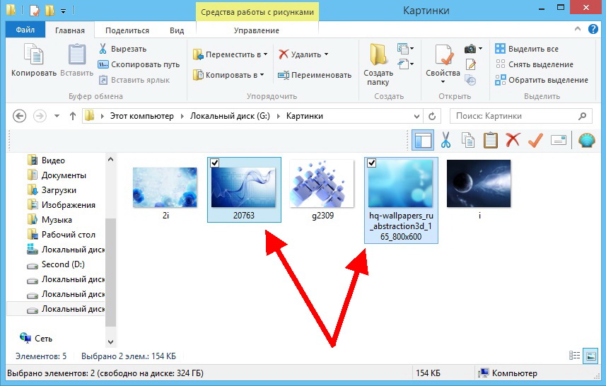Screen dimensions: 606x386
Task: Collapse the ribbon with the chevron
Action: (578, 29)
